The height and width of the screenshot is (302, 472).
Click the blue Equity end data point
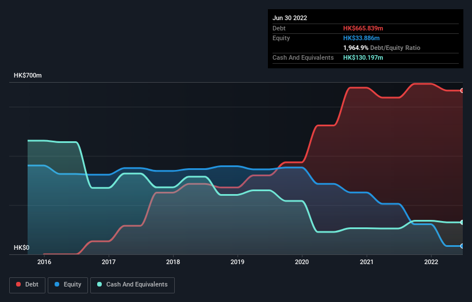pos(462,246)
